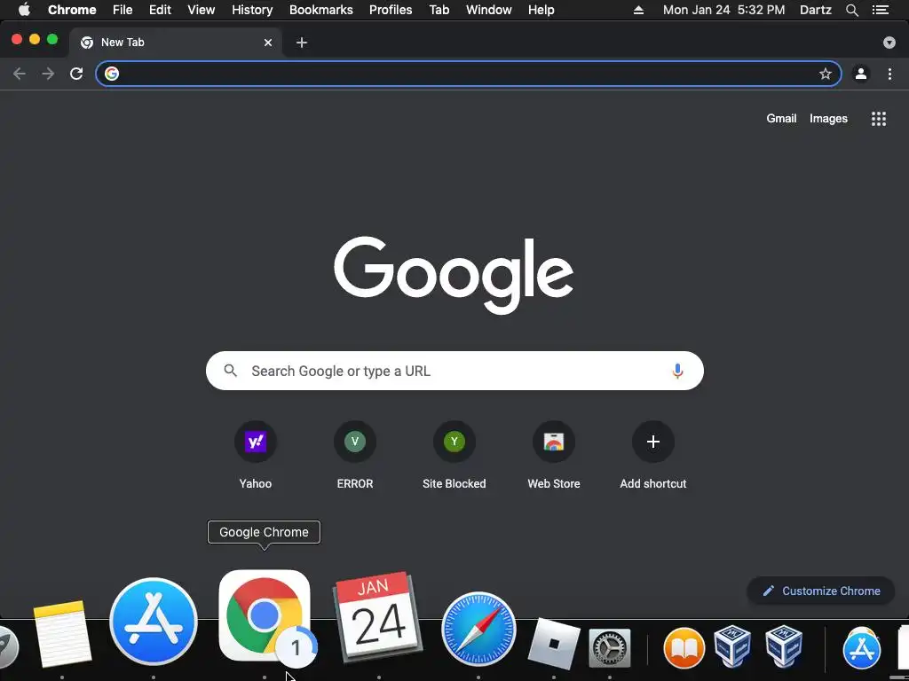Click the Chrome download progress badge
This screenshot has height=681, width=909.
[296, 646]
